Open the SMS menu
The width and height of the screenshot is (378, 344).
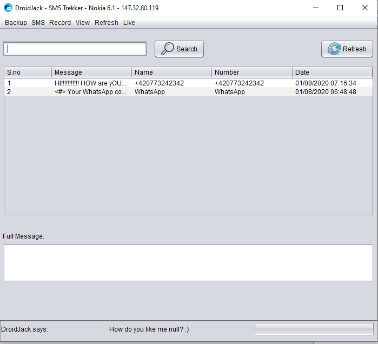(38, 22)
